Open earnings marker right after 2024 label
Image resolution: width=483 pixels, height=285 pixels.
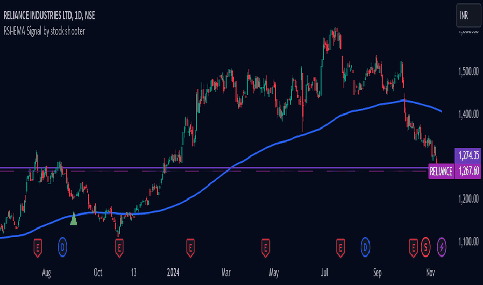[x=190, y=247]
